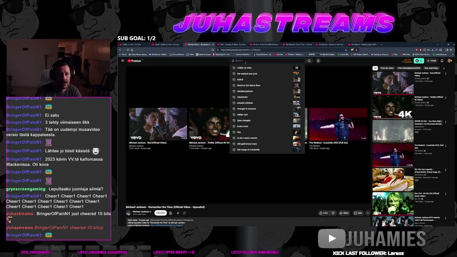Open sidebar thumbnail for Thriller 4K video

tap(393, 107)
